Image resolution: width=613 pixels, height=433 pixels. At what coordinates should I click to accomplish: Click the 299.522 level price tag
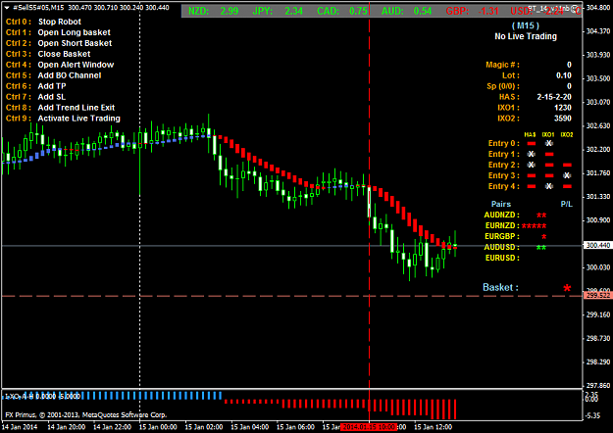pyautogui.click(x=597, y=296)
